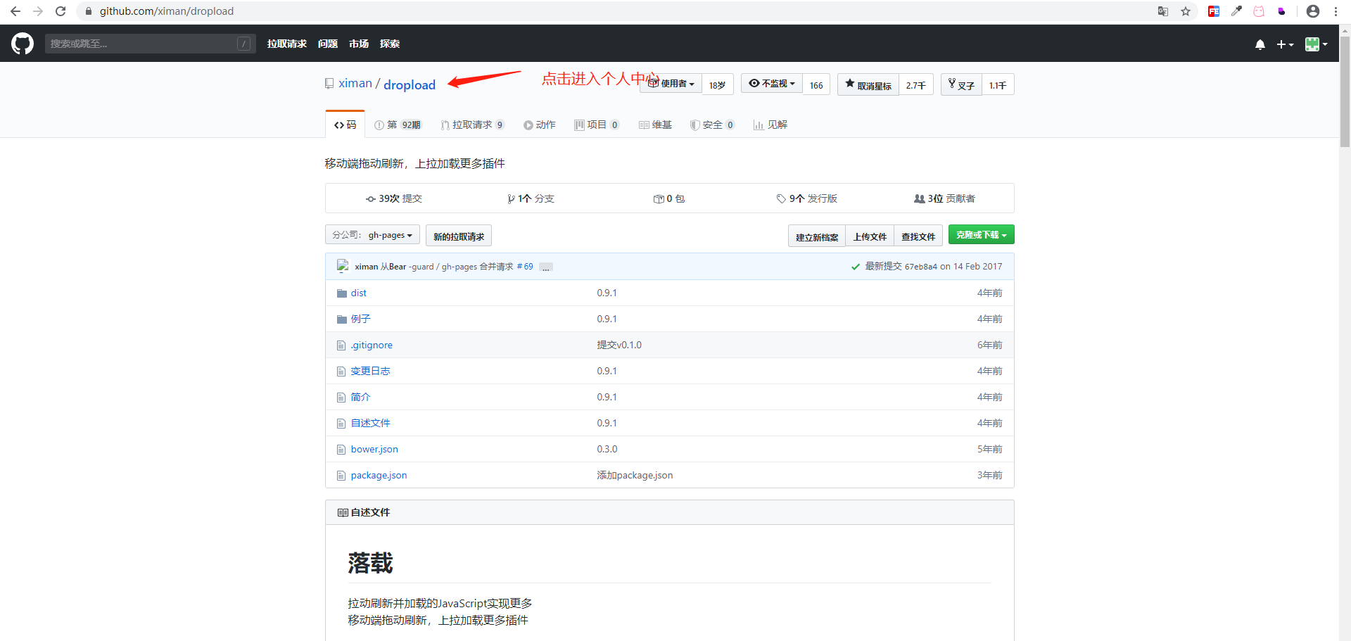The height and width of the screenshot is (641, 1351).
Task: Toggle bookmark star in the address bar
Action: [x=1187, y=11]
